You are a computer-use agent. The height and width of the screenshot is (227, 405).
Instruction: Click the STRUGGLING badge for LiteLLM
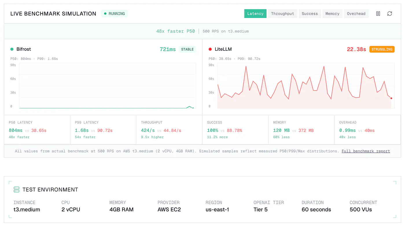(382, 49)
